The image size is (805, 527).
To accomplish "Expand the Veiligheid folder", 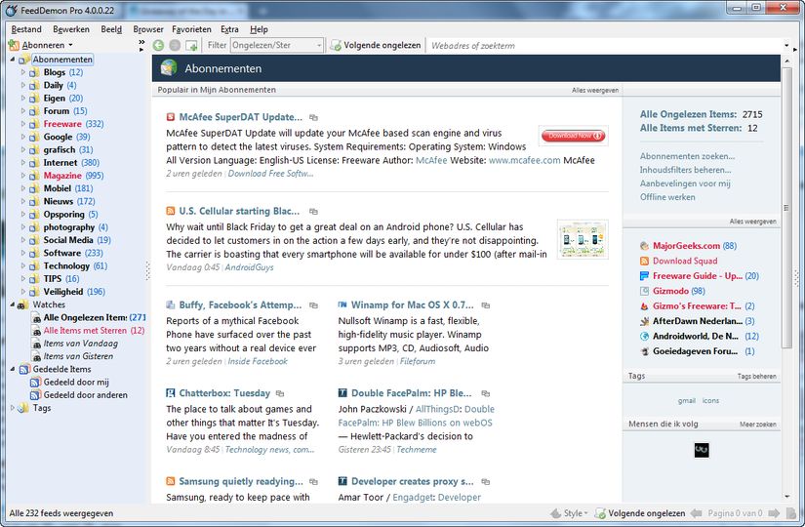I will point(23,291).
